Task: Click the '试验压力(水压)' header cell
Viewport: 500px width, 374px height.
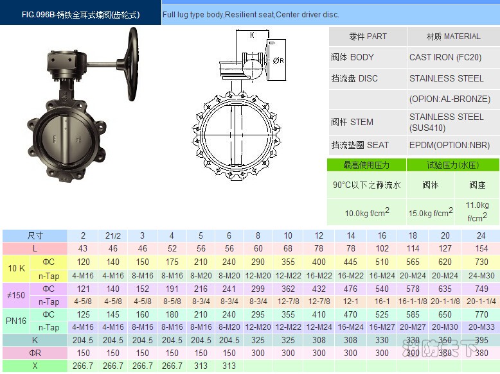Action: 453,166
